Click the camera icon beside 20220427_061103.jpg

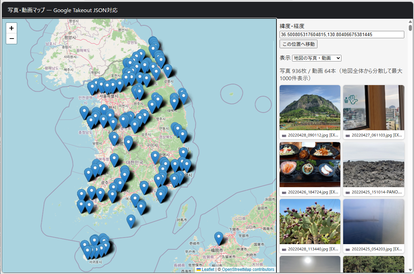pyautogui.click(x=348, y=135)
